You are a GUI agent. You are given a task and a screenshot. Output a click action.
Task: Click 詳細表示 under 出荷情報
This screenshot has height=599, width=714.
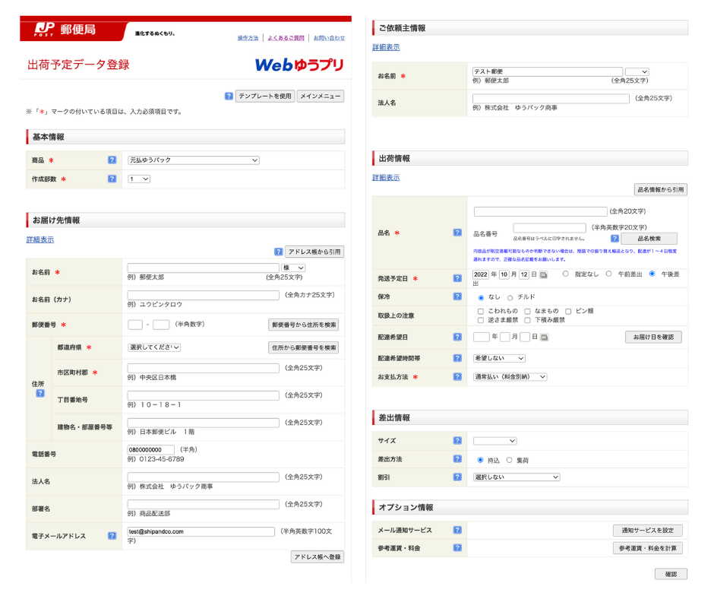[x=386, y=177]
